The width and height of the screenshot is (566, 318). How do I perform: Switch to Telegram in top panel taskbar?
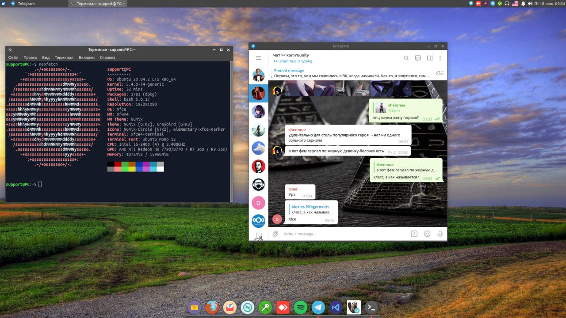pos(38,4)
